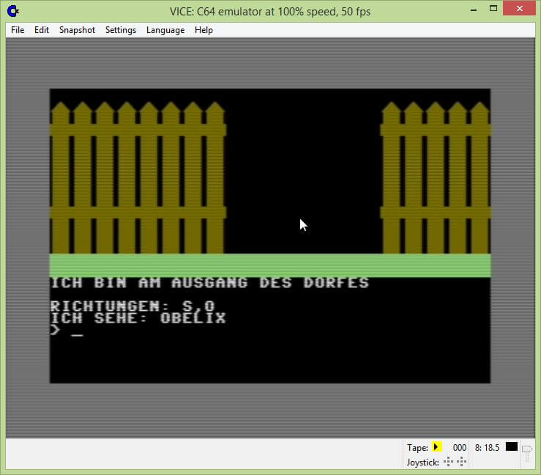Open the File menu
Image resolution: width=541 pixels, height=475 pixels.
click(x=18, y=30)
